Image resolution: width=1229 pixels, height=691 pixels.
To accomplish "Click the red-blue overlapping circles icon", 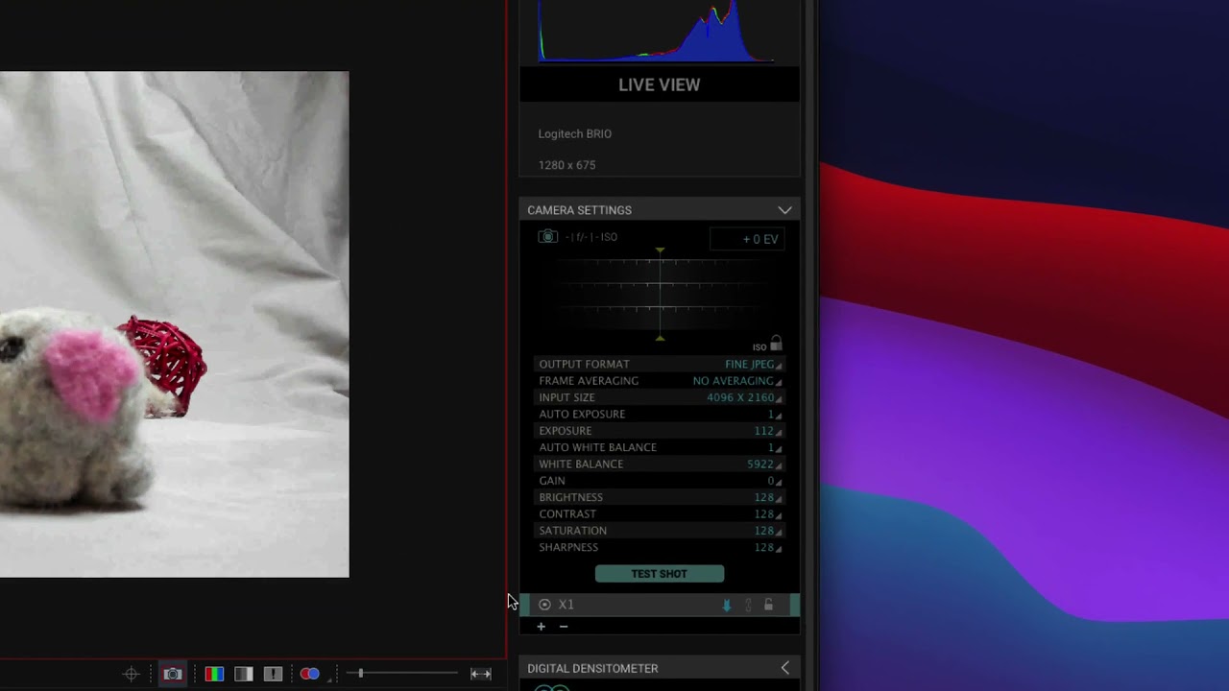I will pyautogui.click(x=309, y=674).
